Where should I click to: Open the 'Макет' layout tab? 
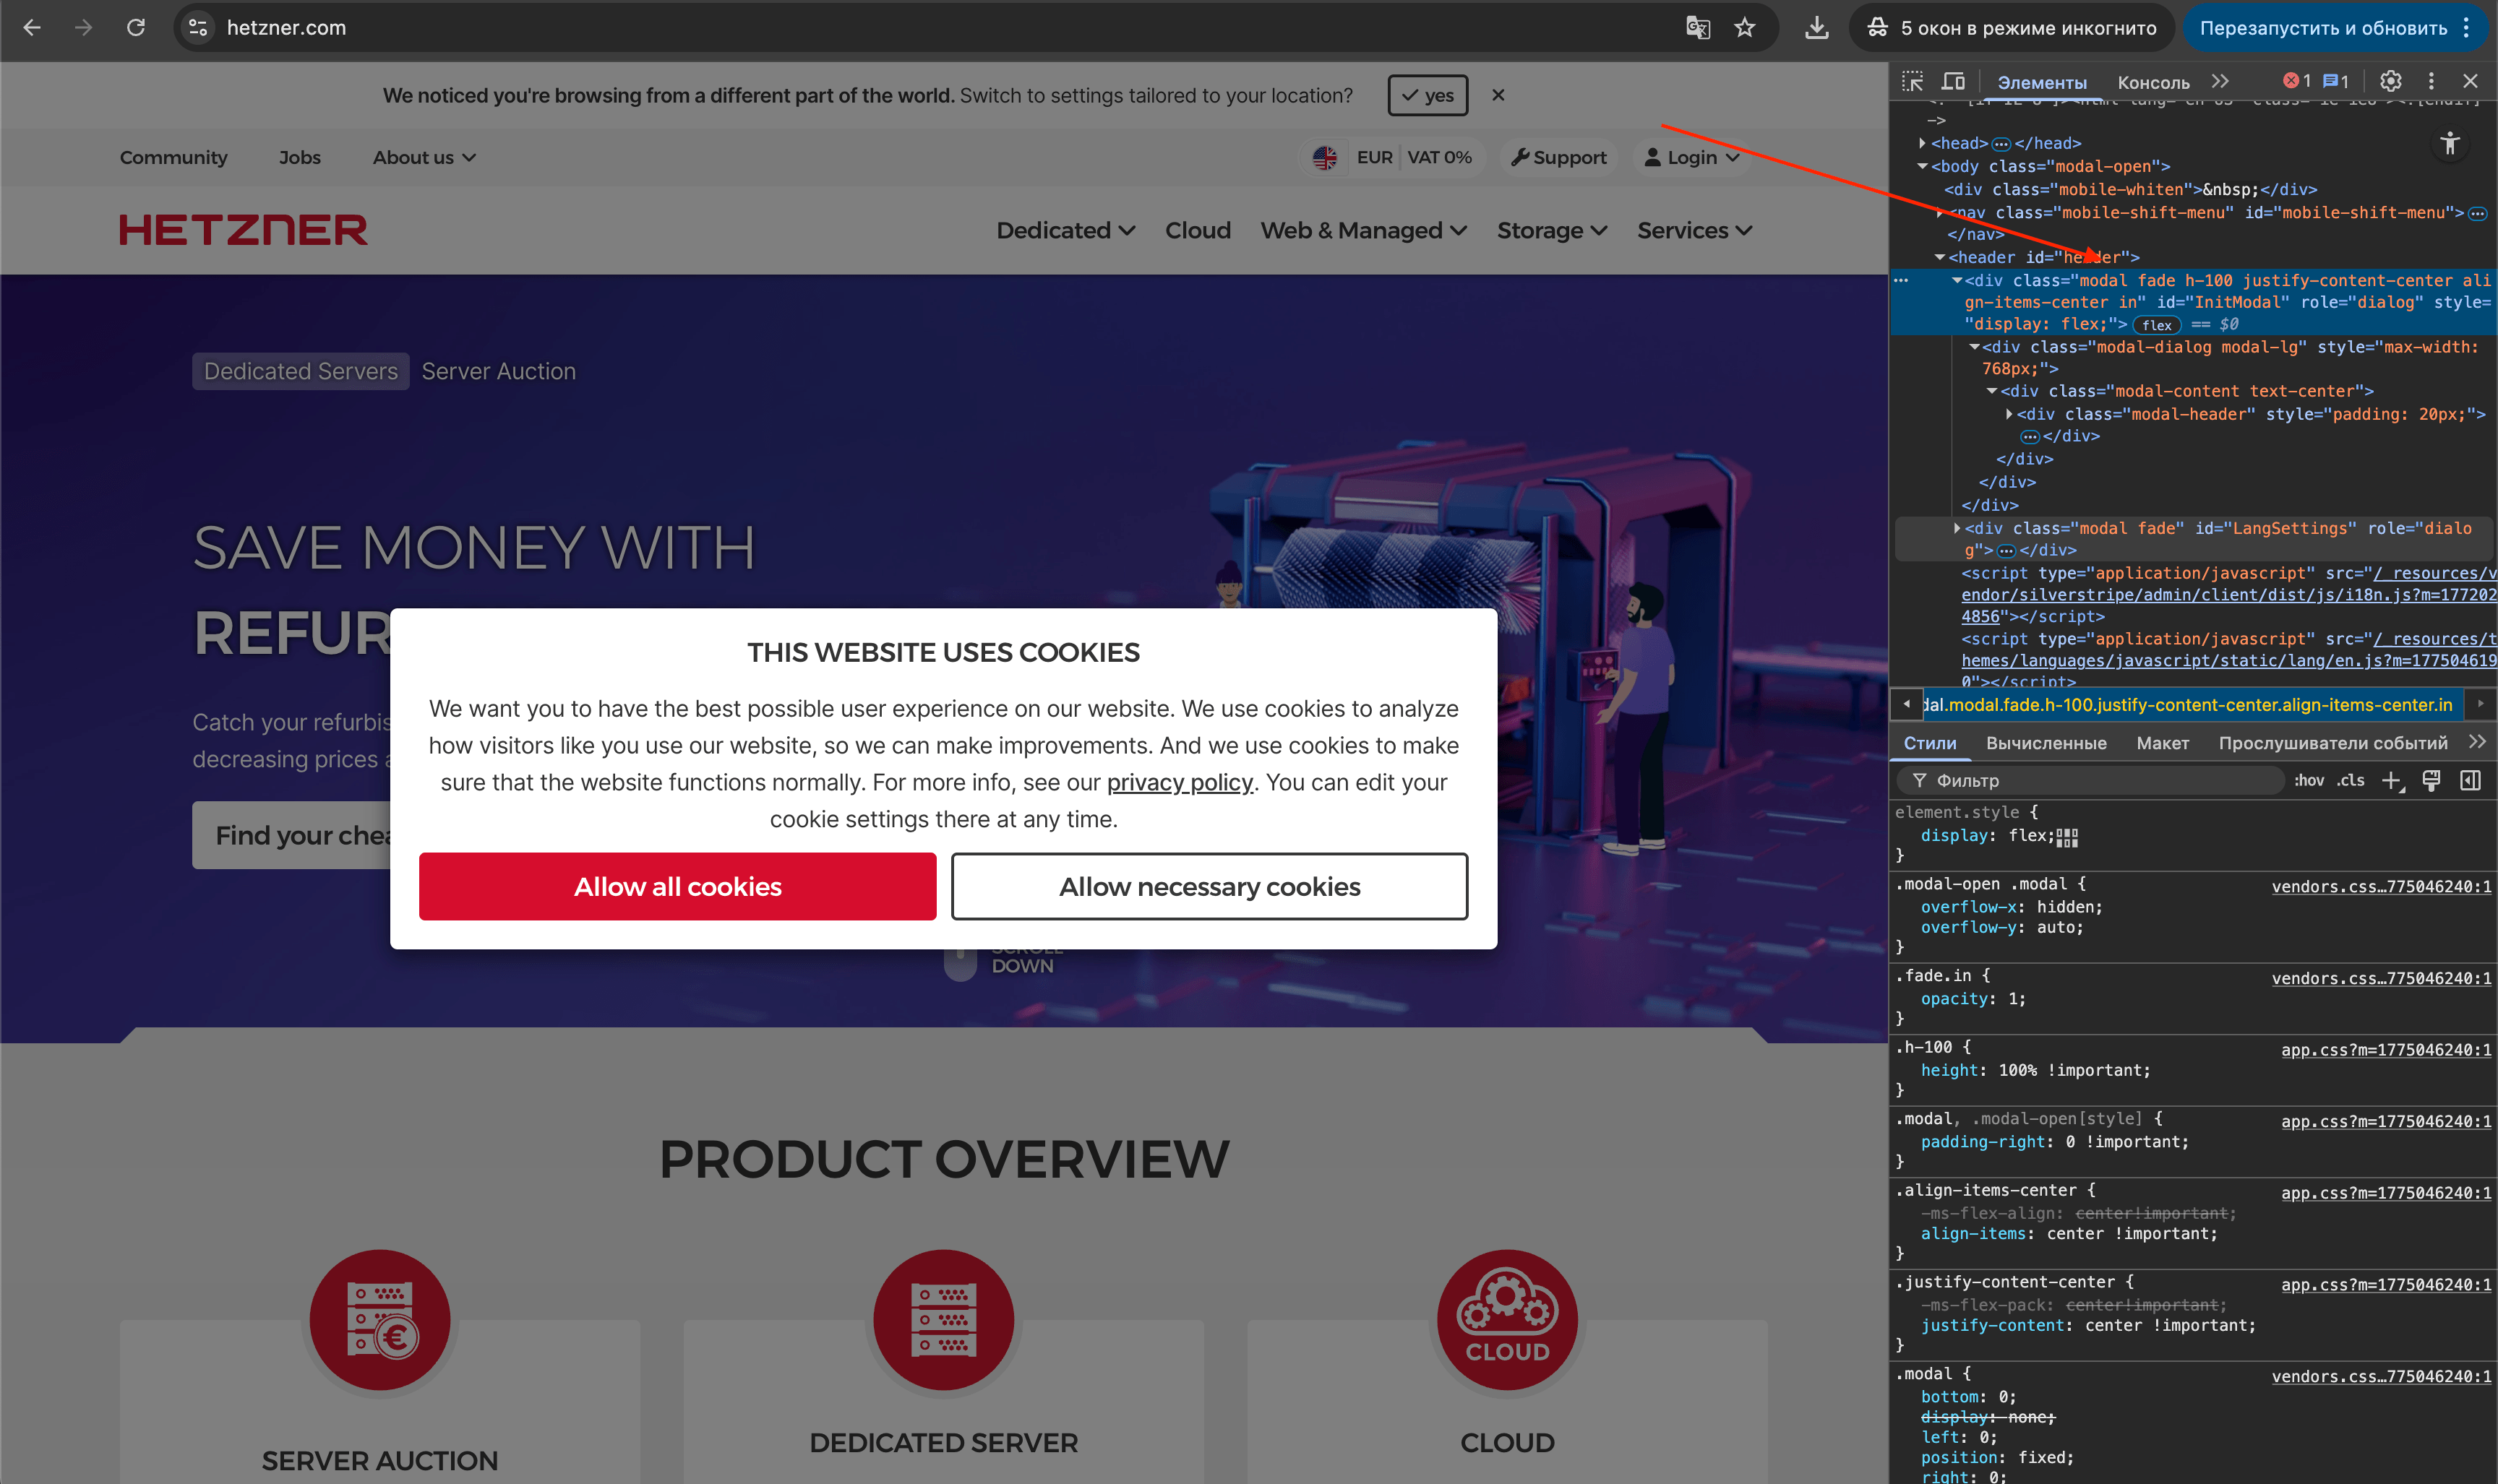coord(2162,743)
